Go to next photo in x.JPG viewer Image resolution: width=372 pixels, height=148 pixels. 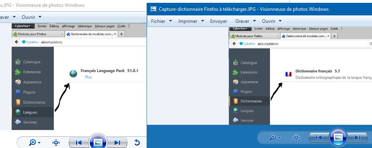pyautogui.click(x=117, y=142)
